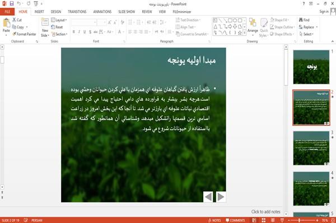The height and width of the screenshot is (223, 336).
Task: Click the Persian language indicator
Action: click(x=37, y=220)
